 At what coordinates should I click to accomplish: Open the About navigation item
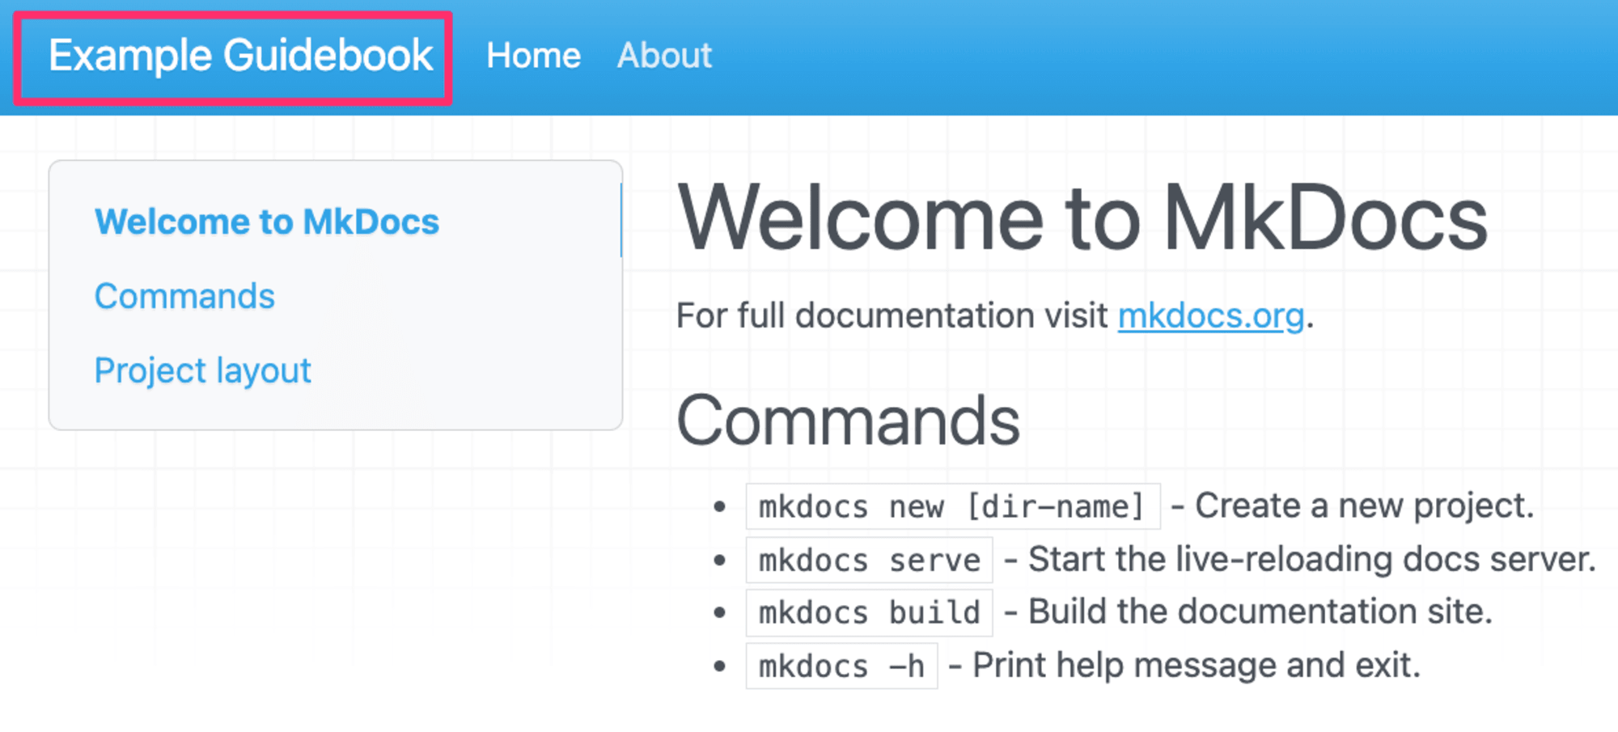[x=664, y=56]
